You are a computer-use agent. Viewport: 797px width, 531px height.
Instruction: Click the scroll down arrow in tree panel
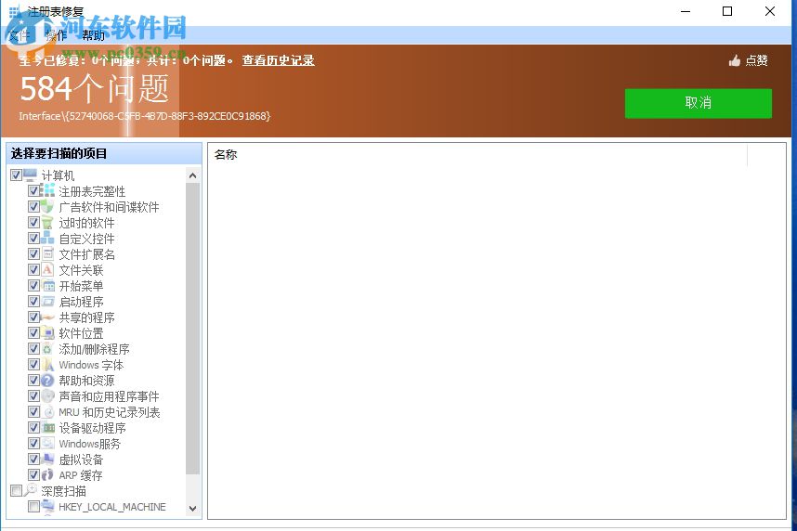192,508
